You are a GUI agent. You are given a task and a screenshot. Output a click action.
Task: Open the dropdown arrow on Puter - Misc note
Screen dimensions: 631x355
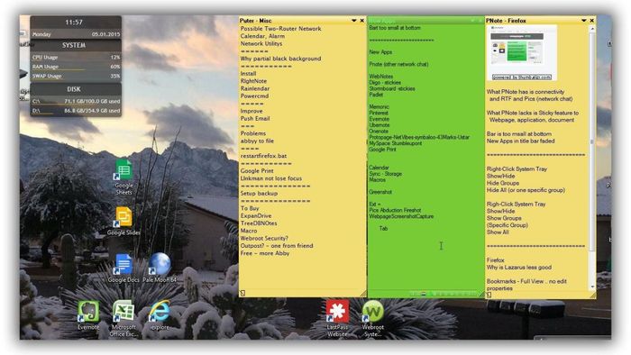354,21
